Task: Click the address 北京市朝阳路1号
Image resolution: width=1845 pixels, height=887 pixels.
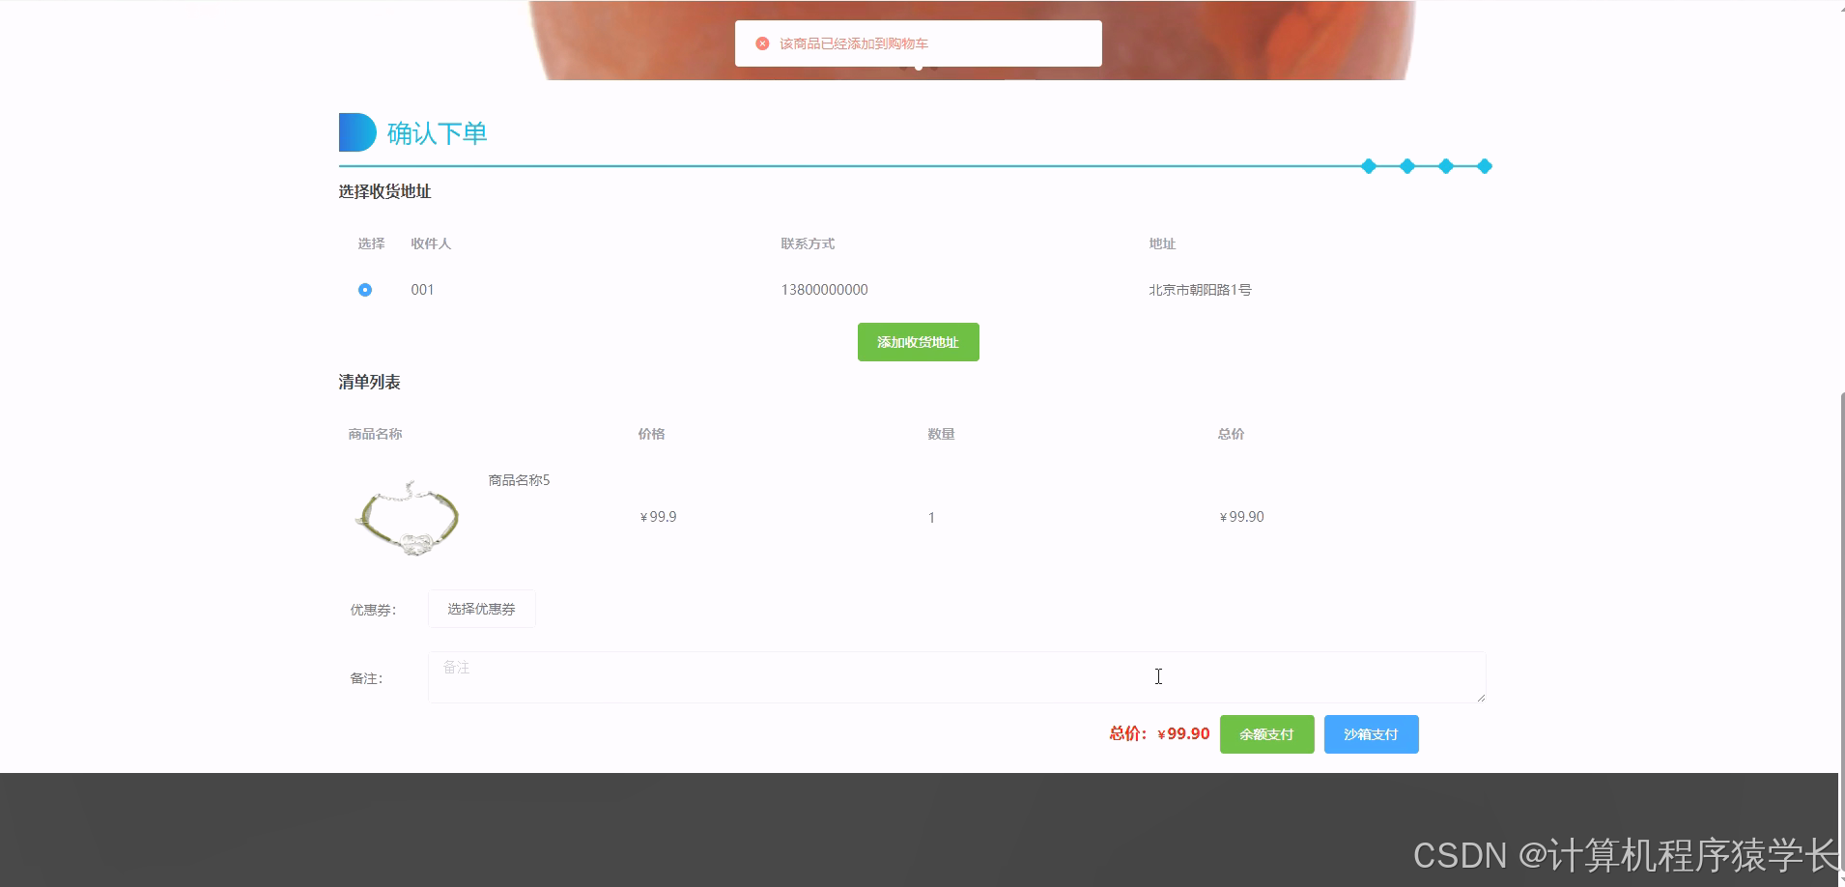Action: (1200, 290)
